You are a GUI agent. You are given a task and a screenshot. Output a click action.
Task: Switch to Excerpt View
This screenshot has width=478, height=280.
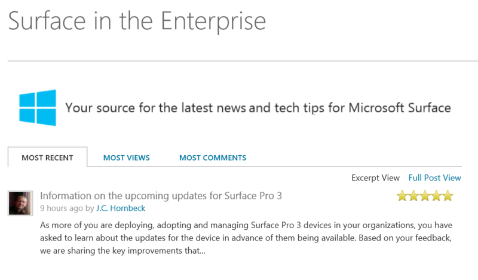[x=375, y=177]
